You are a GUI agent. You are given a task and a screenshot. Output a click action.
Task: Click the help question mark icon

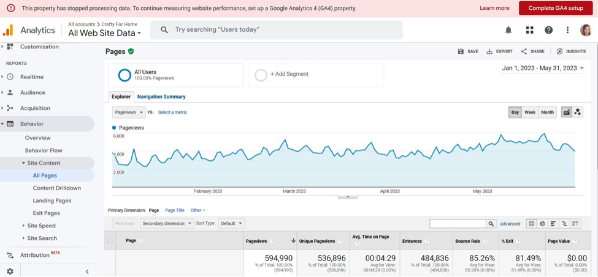pyautogui.click(x=548, y=30)
